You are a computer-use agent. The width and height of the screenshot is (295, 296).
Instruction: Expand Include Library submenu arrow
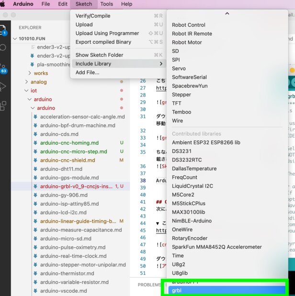click(x=161, y=64)
